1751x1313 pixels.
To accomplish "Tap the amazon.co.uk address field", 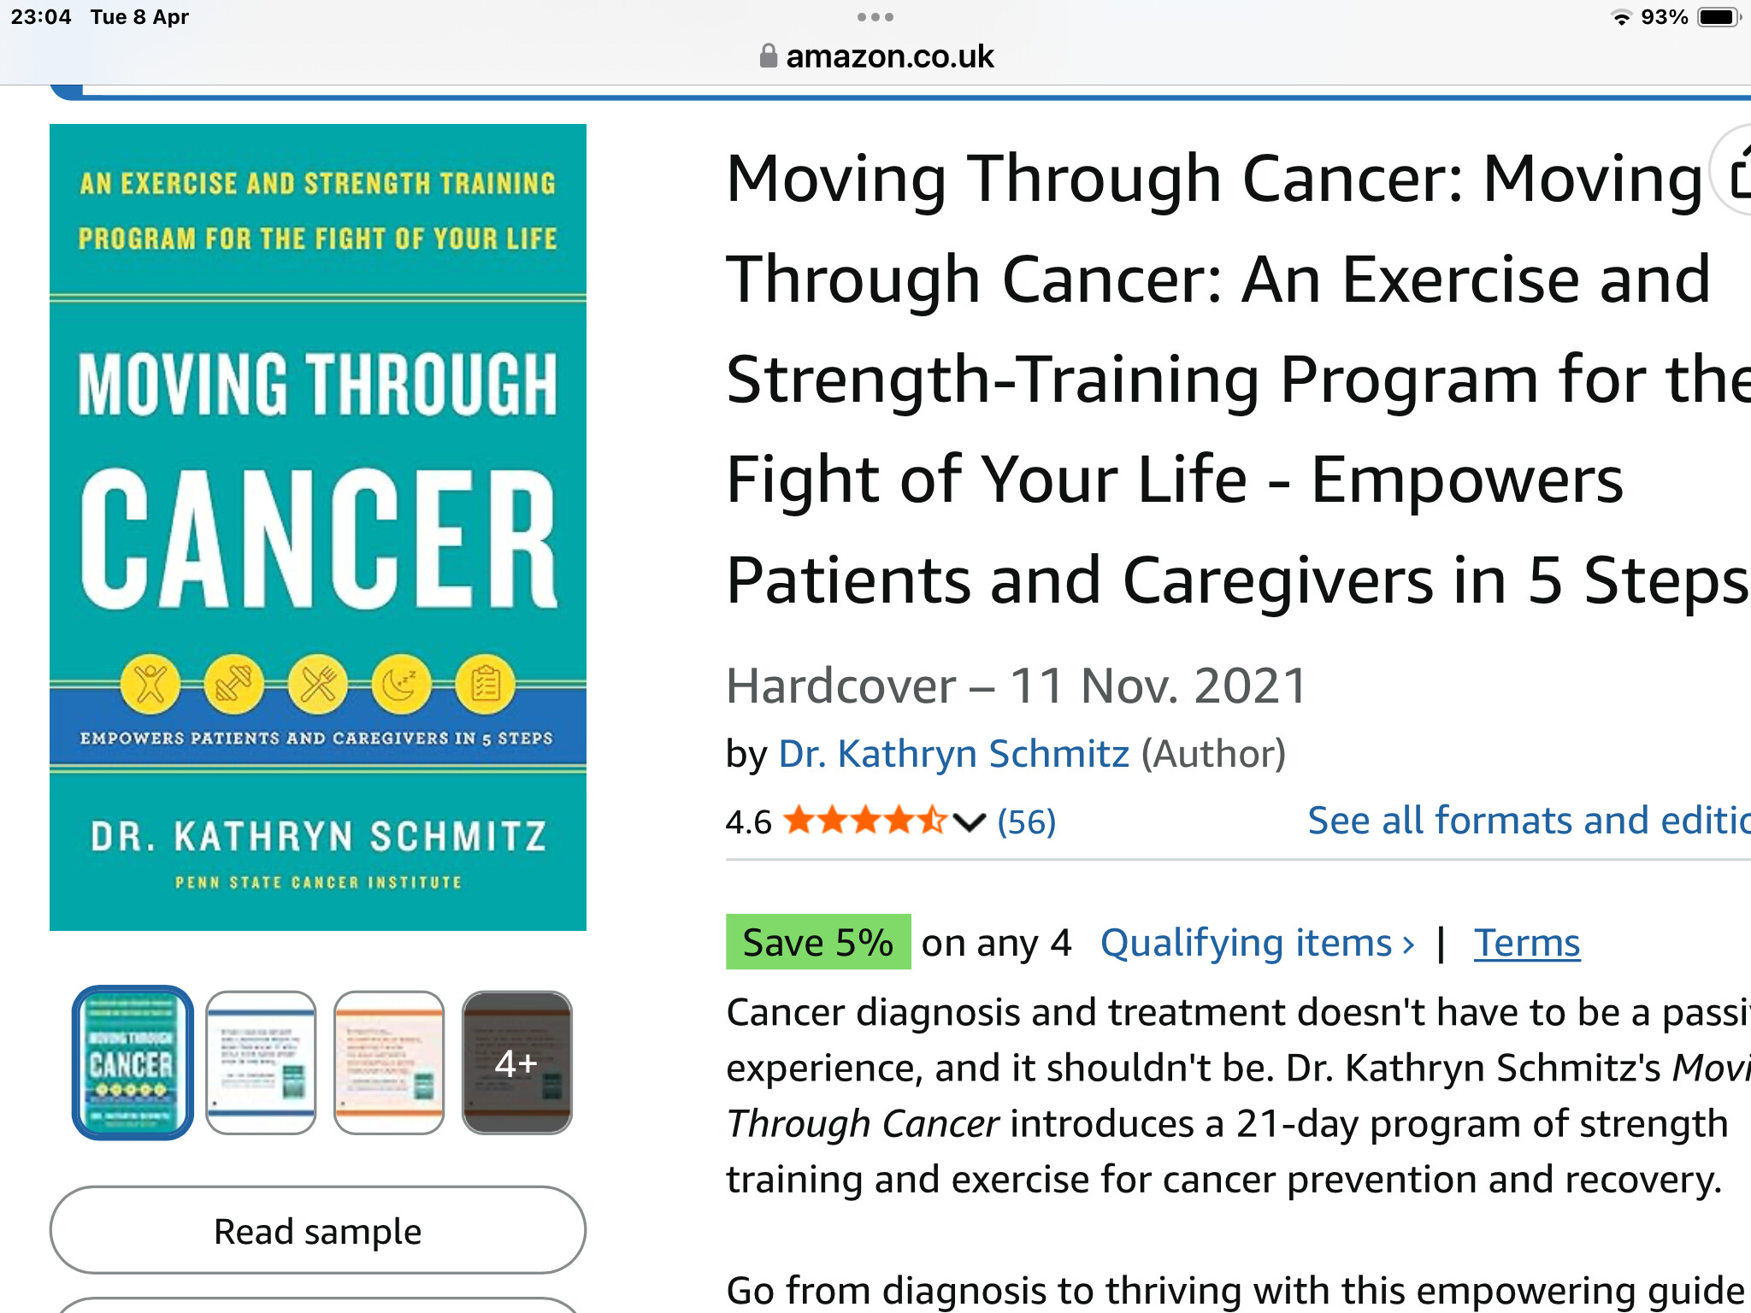I will [875, 56].
